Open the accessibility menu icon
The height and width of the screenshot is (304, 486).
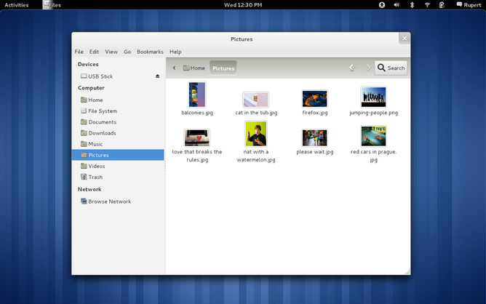pos(381,4)
